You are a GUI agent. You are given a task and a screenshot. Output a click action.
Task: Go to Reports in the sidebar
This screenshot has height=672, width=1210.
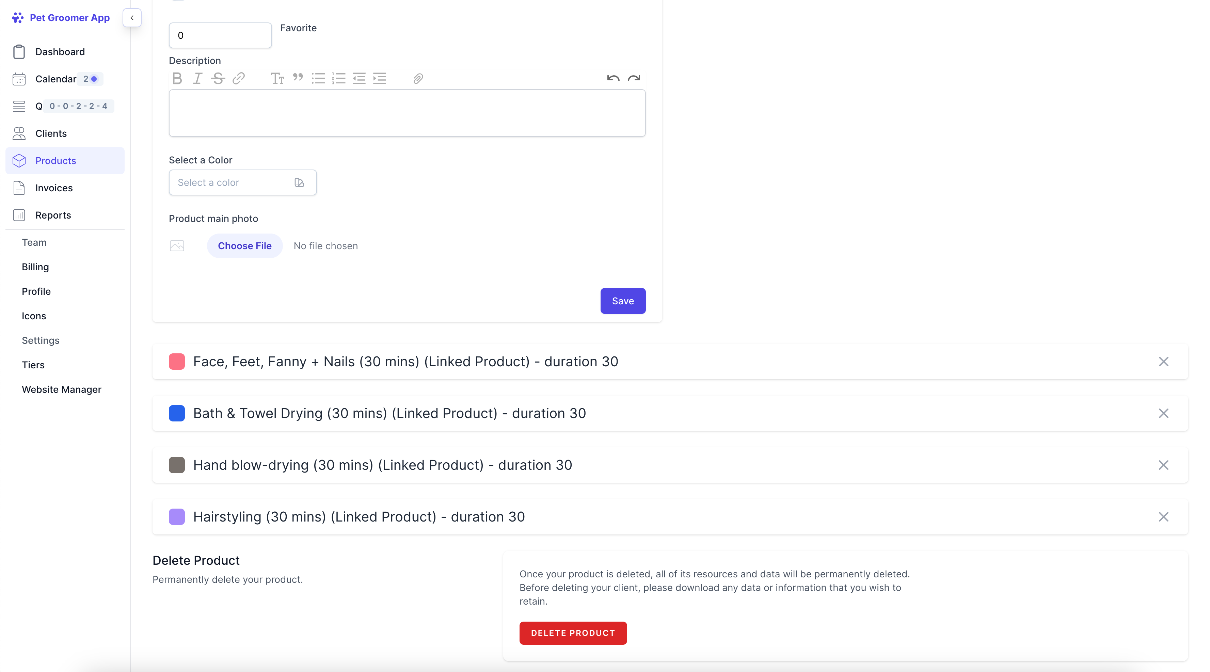[53, 215]
